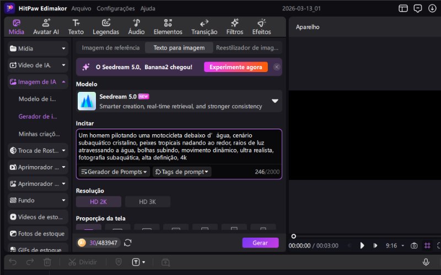Click the Gerar button
The width and height of the screenshot is (441, 275).
260,243
